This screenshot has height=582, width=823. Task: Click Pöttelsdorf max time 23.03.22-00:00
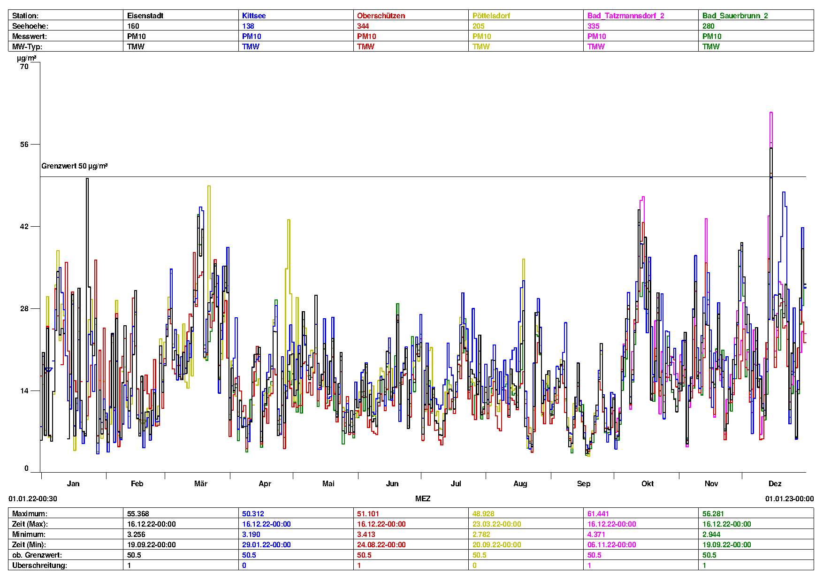click(496, 524)
